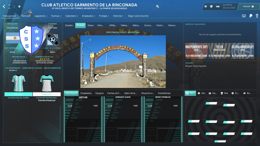Open the world globe icon
Image resolution: width=260 pixels, height=146 pixels.
[x=211, y=6]
